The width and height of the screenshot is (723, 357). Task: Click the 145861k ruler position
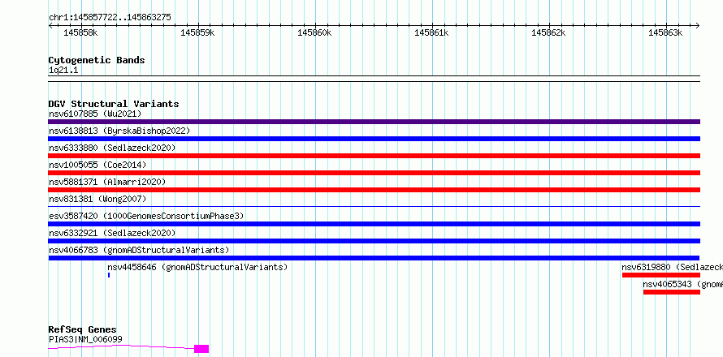click(432, 32)
